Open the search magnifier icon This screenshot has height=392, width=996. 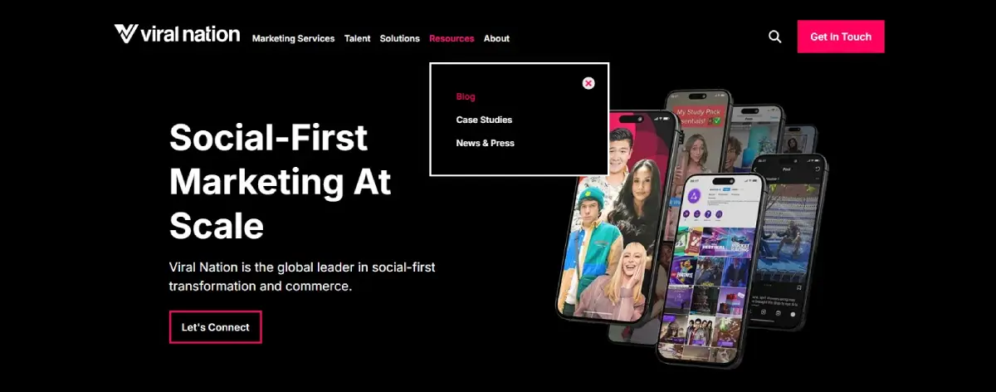(x=774, y=37)
